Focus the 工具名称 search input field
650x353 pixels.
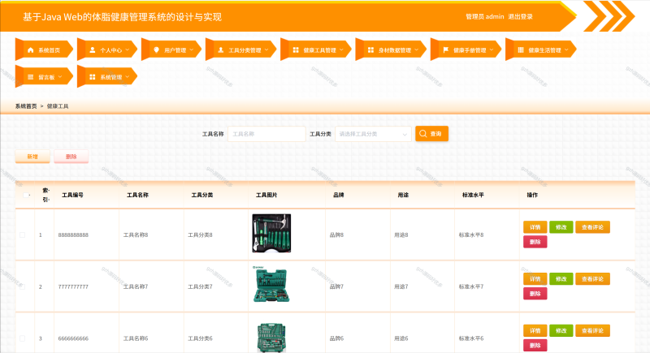pyautogui.click(x=266, y=134)
